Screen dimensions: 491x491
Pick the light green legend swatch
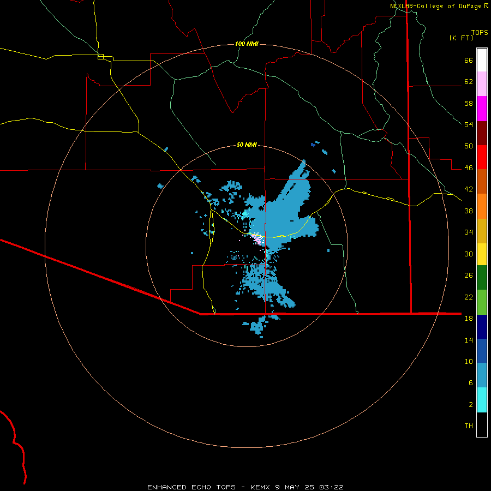[x=482, y=302]
